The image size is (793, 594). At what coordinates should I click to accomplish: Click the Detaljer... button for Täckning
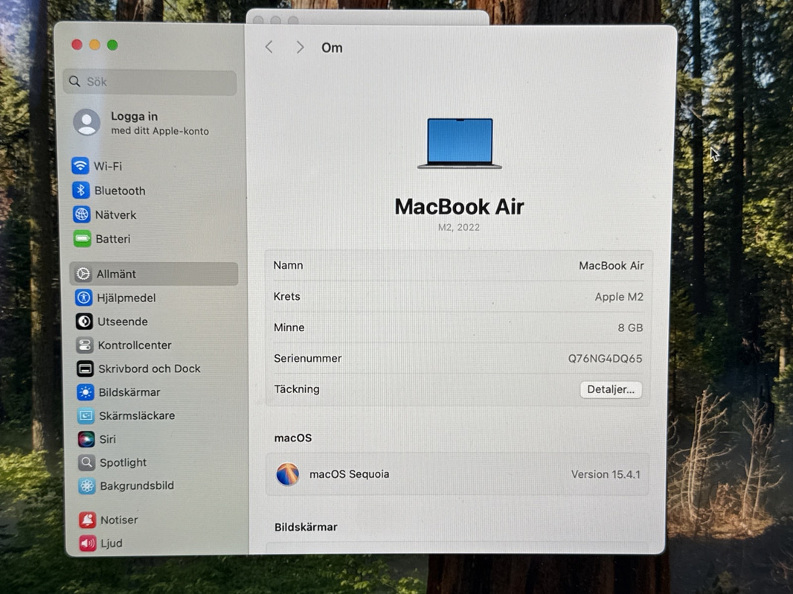(x=611, y=389)
